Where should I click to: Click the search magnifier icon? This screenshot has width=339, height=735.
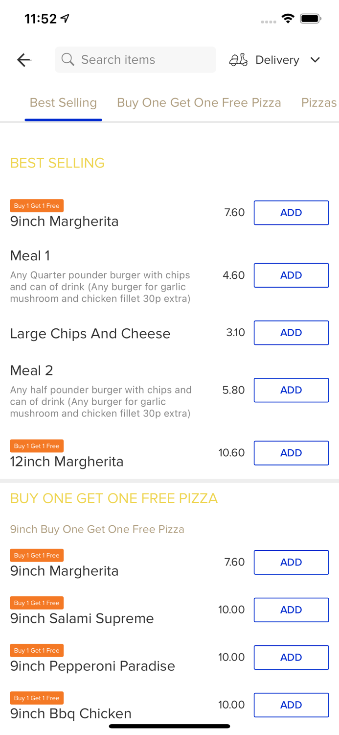[x=68, y=60]
